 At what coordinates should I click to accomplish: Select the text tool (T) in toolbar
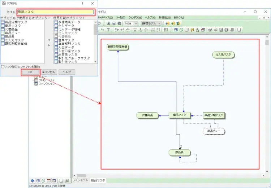[x=108, y=30]
